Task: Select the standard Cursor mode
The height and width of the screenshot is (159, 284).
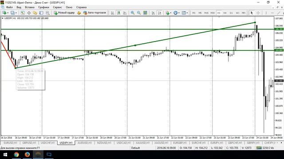Action: (252, 13)
